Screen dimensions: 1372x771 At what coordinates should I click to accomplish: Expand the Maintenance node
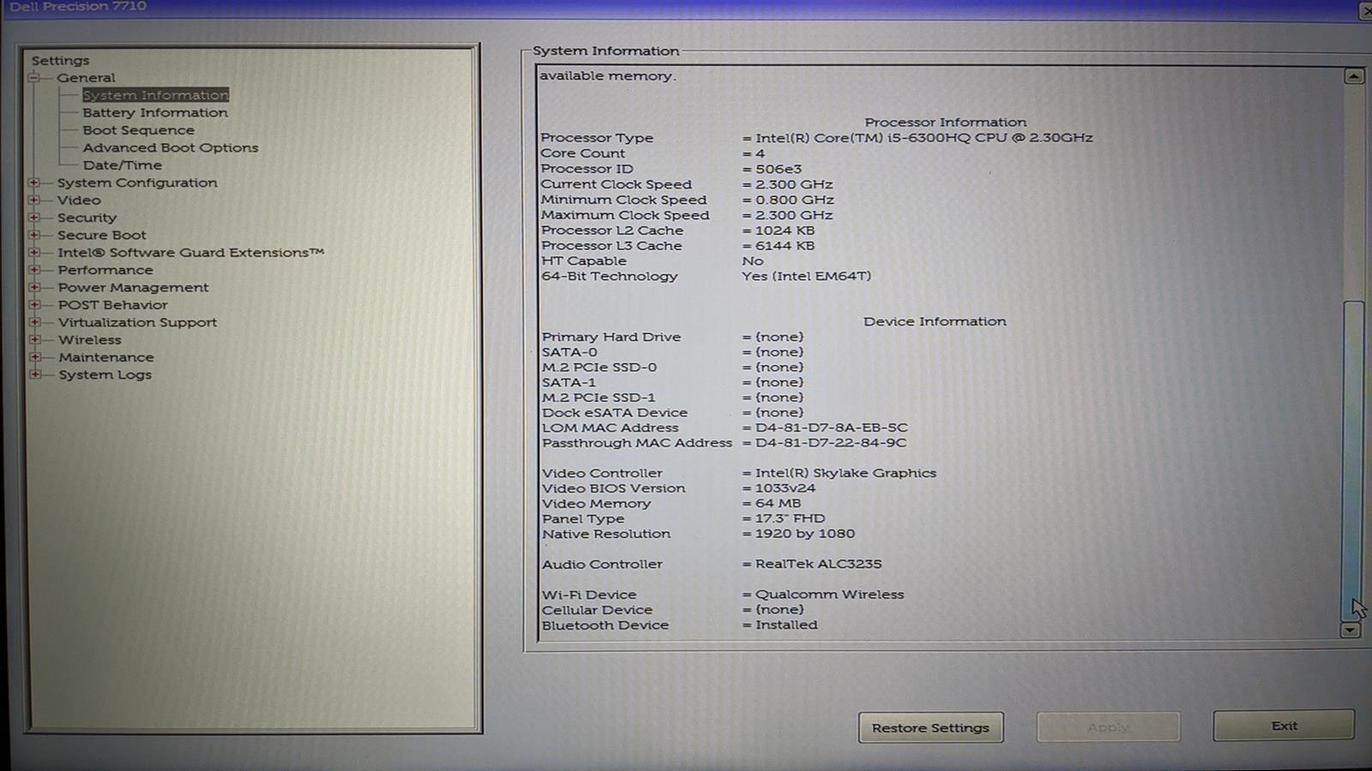[x=34, y=357]
